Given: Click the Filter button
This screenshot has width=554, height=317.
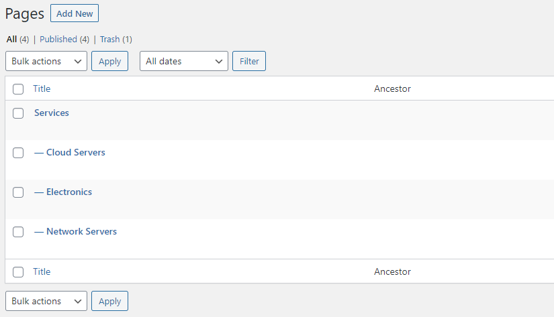Looking at the screenshot, I should coord(249,61).
